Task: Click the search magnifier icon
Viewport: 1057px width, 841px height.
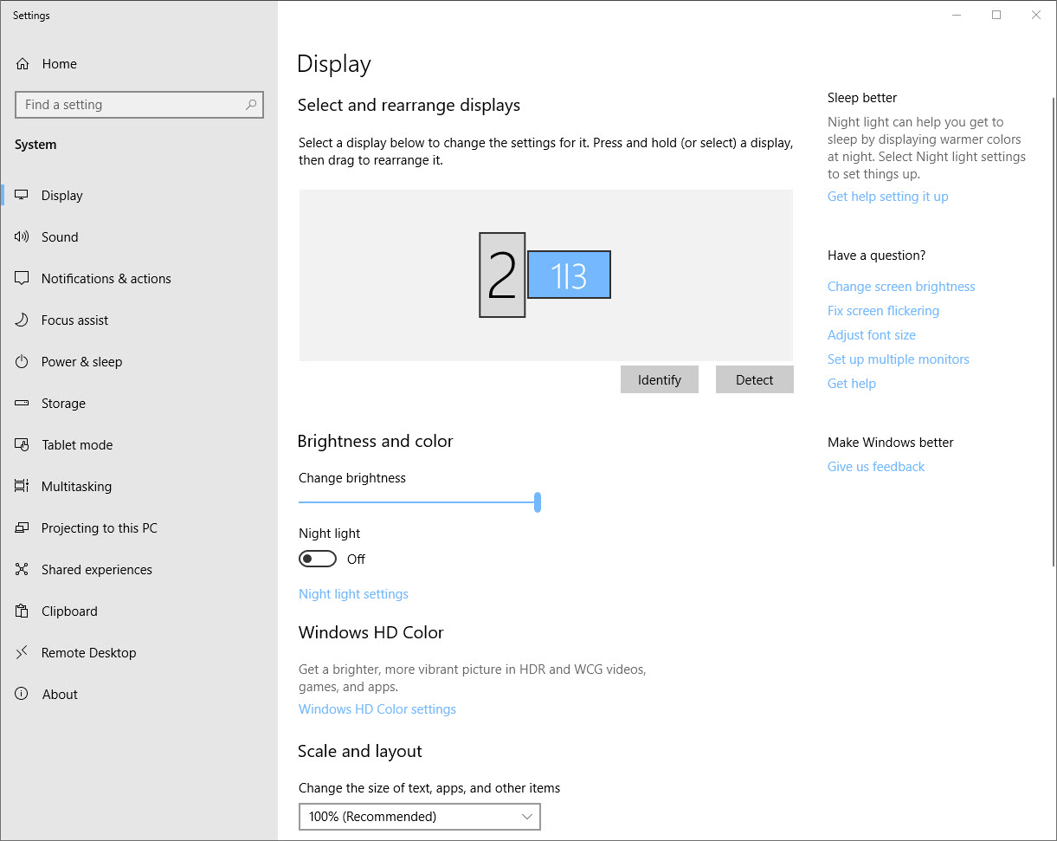Action: click(x=251, y=105)
